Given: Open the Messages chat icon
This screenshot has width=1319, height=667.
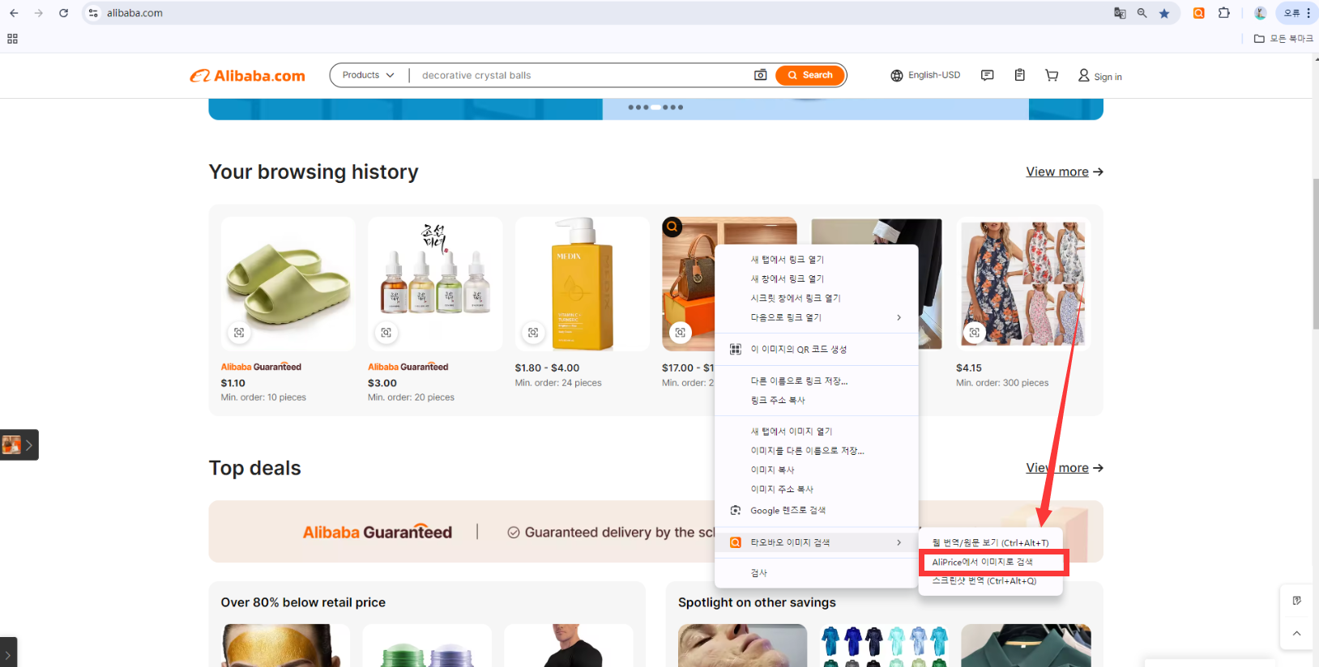Looking at the screenshot, I should pos(987,75).
